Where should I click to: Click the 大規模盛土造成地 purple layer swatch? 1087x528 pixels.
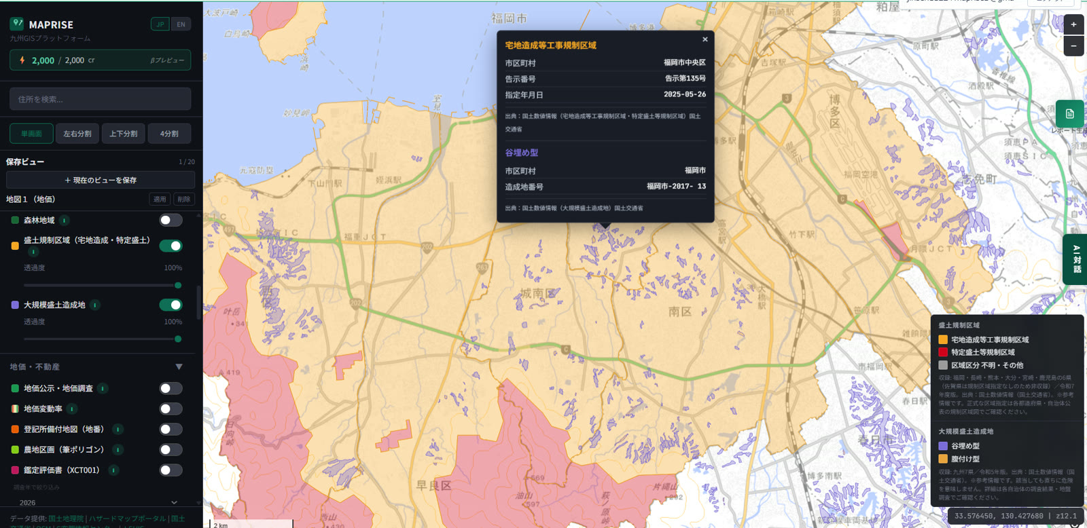click(x=15, y=305)
